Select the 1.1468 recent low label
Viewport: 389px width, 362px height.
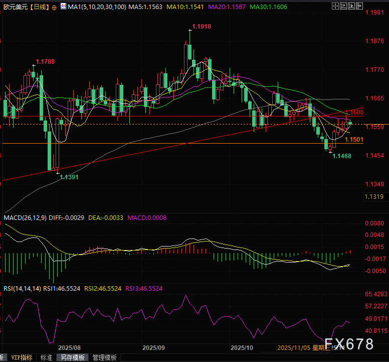click(x=341, y=156)
